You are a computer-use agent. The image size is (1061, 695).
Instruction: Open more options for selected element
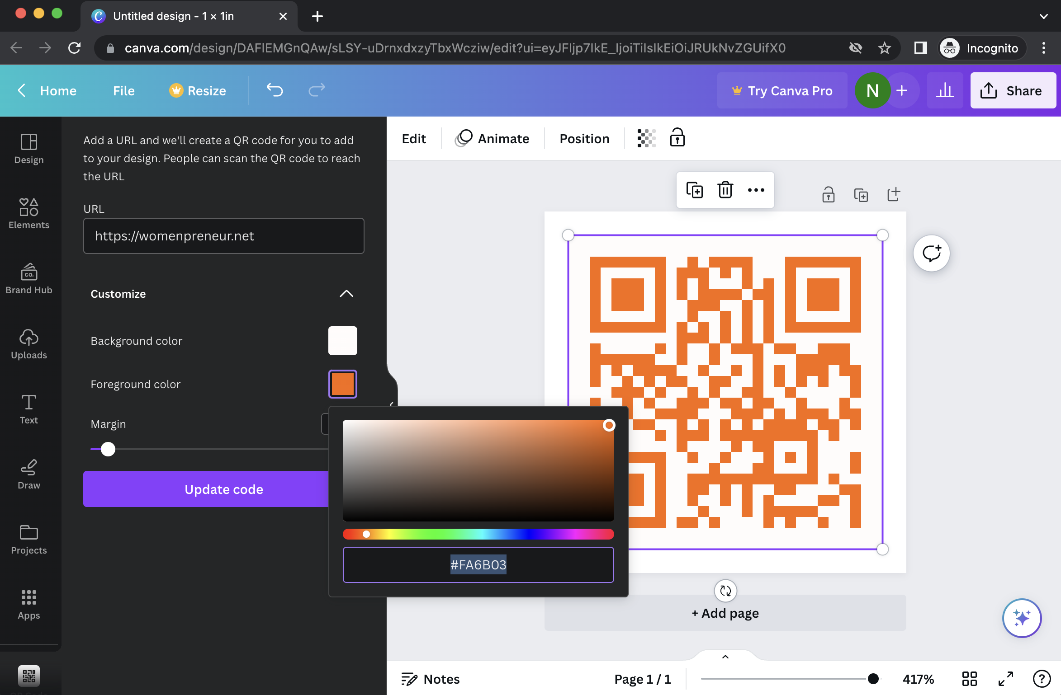click(x=756, y=190)
